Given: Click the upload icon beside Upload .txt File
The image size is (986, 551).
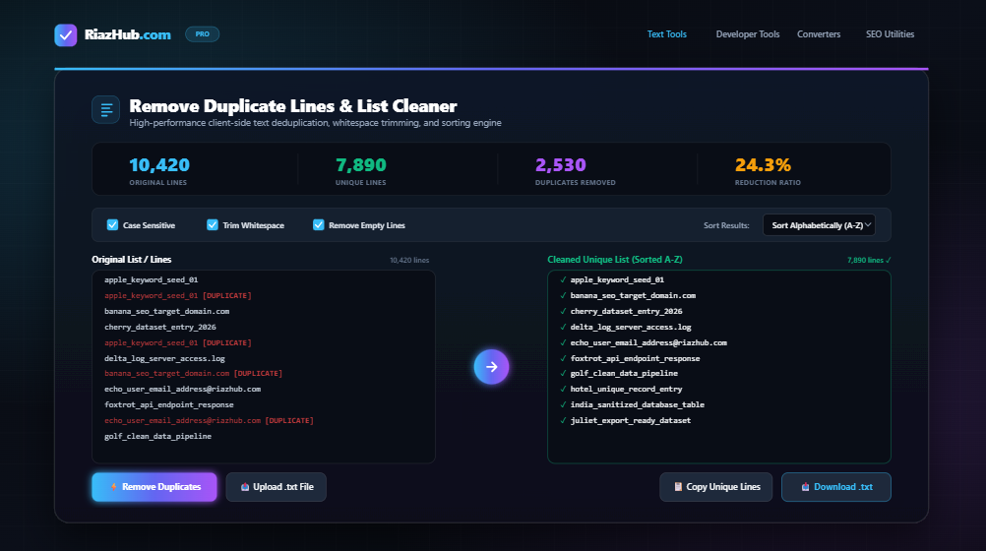Looking at the screenshot, I should [x=245, y=487].
